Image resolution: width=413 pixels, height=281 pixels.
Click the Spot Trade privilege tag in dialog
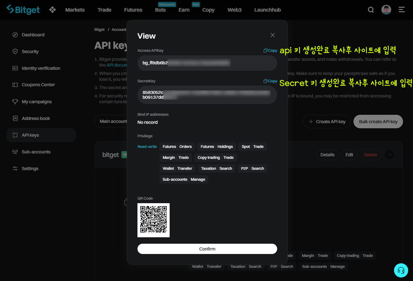(253, 147)
